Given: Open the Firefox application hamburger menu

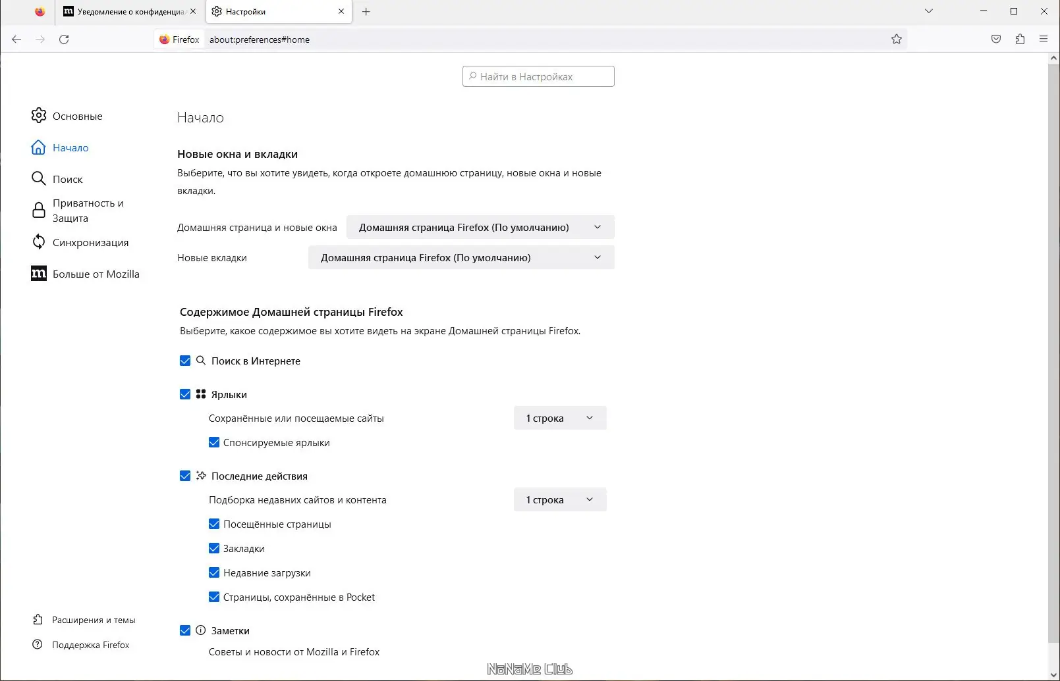Looking at the screenshot, I should point(1044,39).
